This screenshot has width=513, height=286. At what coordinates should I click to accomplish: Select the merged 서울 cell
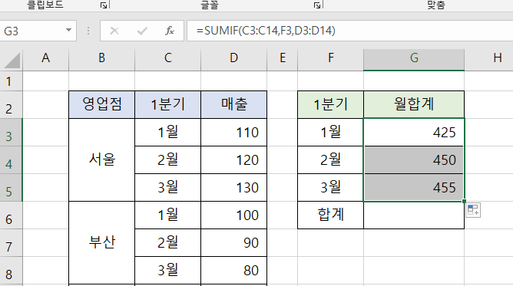[101, 160]
